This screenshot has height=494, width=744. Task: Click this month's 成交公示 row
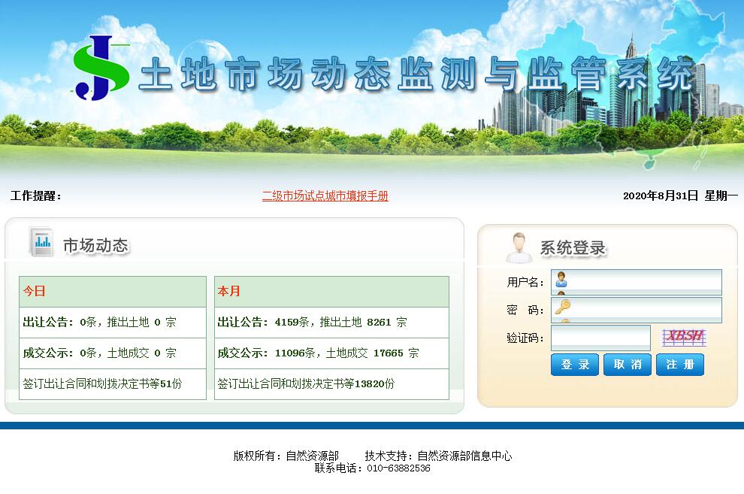point(331,353)
